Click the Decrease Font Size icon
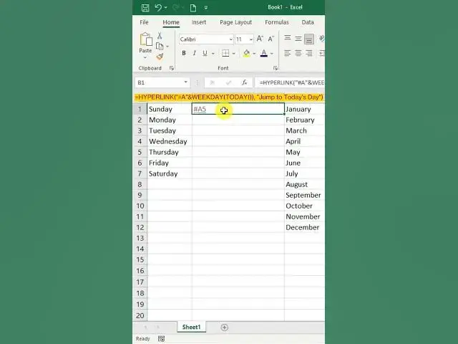Viewport: 458px width, 344px height. click(271, 39)
